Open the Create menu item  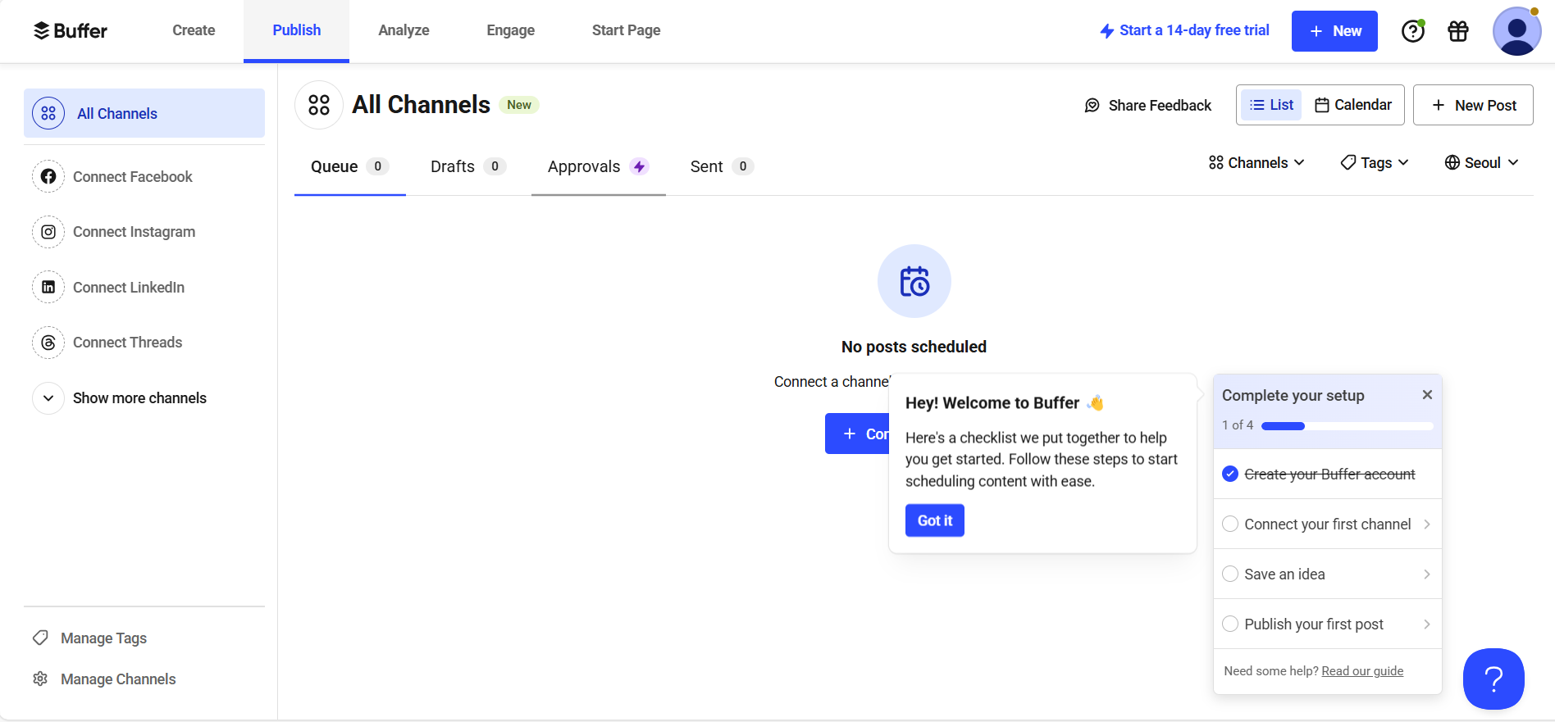pyautogui.click(x=194, y=30)
